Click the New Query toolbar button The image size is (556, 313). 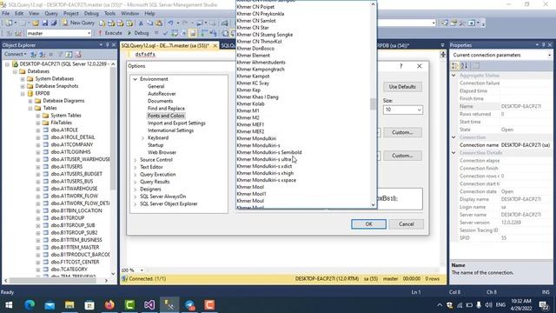pos(78,23)
